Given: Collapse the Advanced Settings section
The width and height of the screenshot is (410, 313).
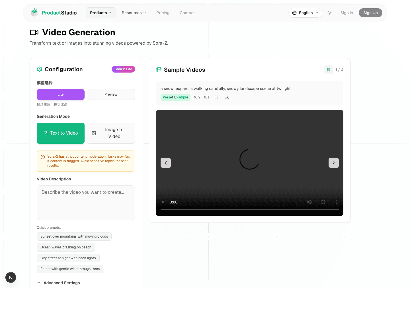Looking at the screenshot, I should click(x=59, y=283).
